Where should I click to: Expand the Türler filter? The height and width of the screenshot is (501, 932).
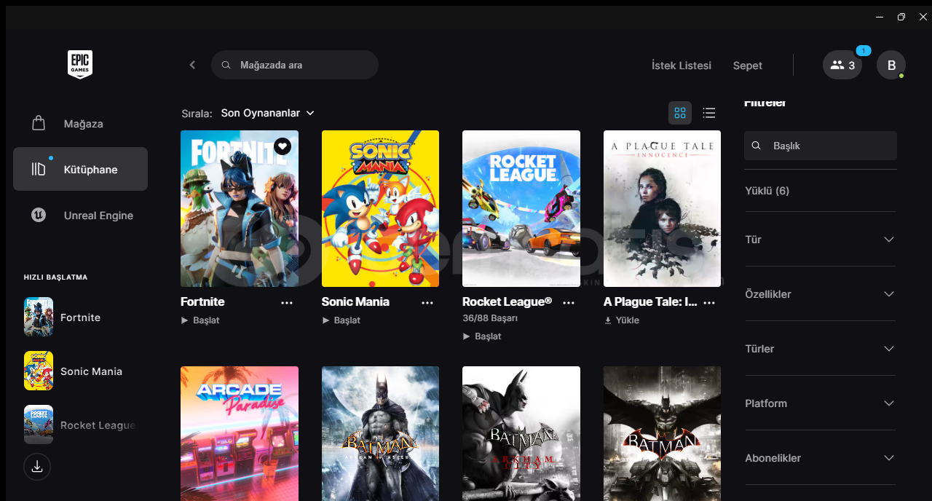[820, 349]
